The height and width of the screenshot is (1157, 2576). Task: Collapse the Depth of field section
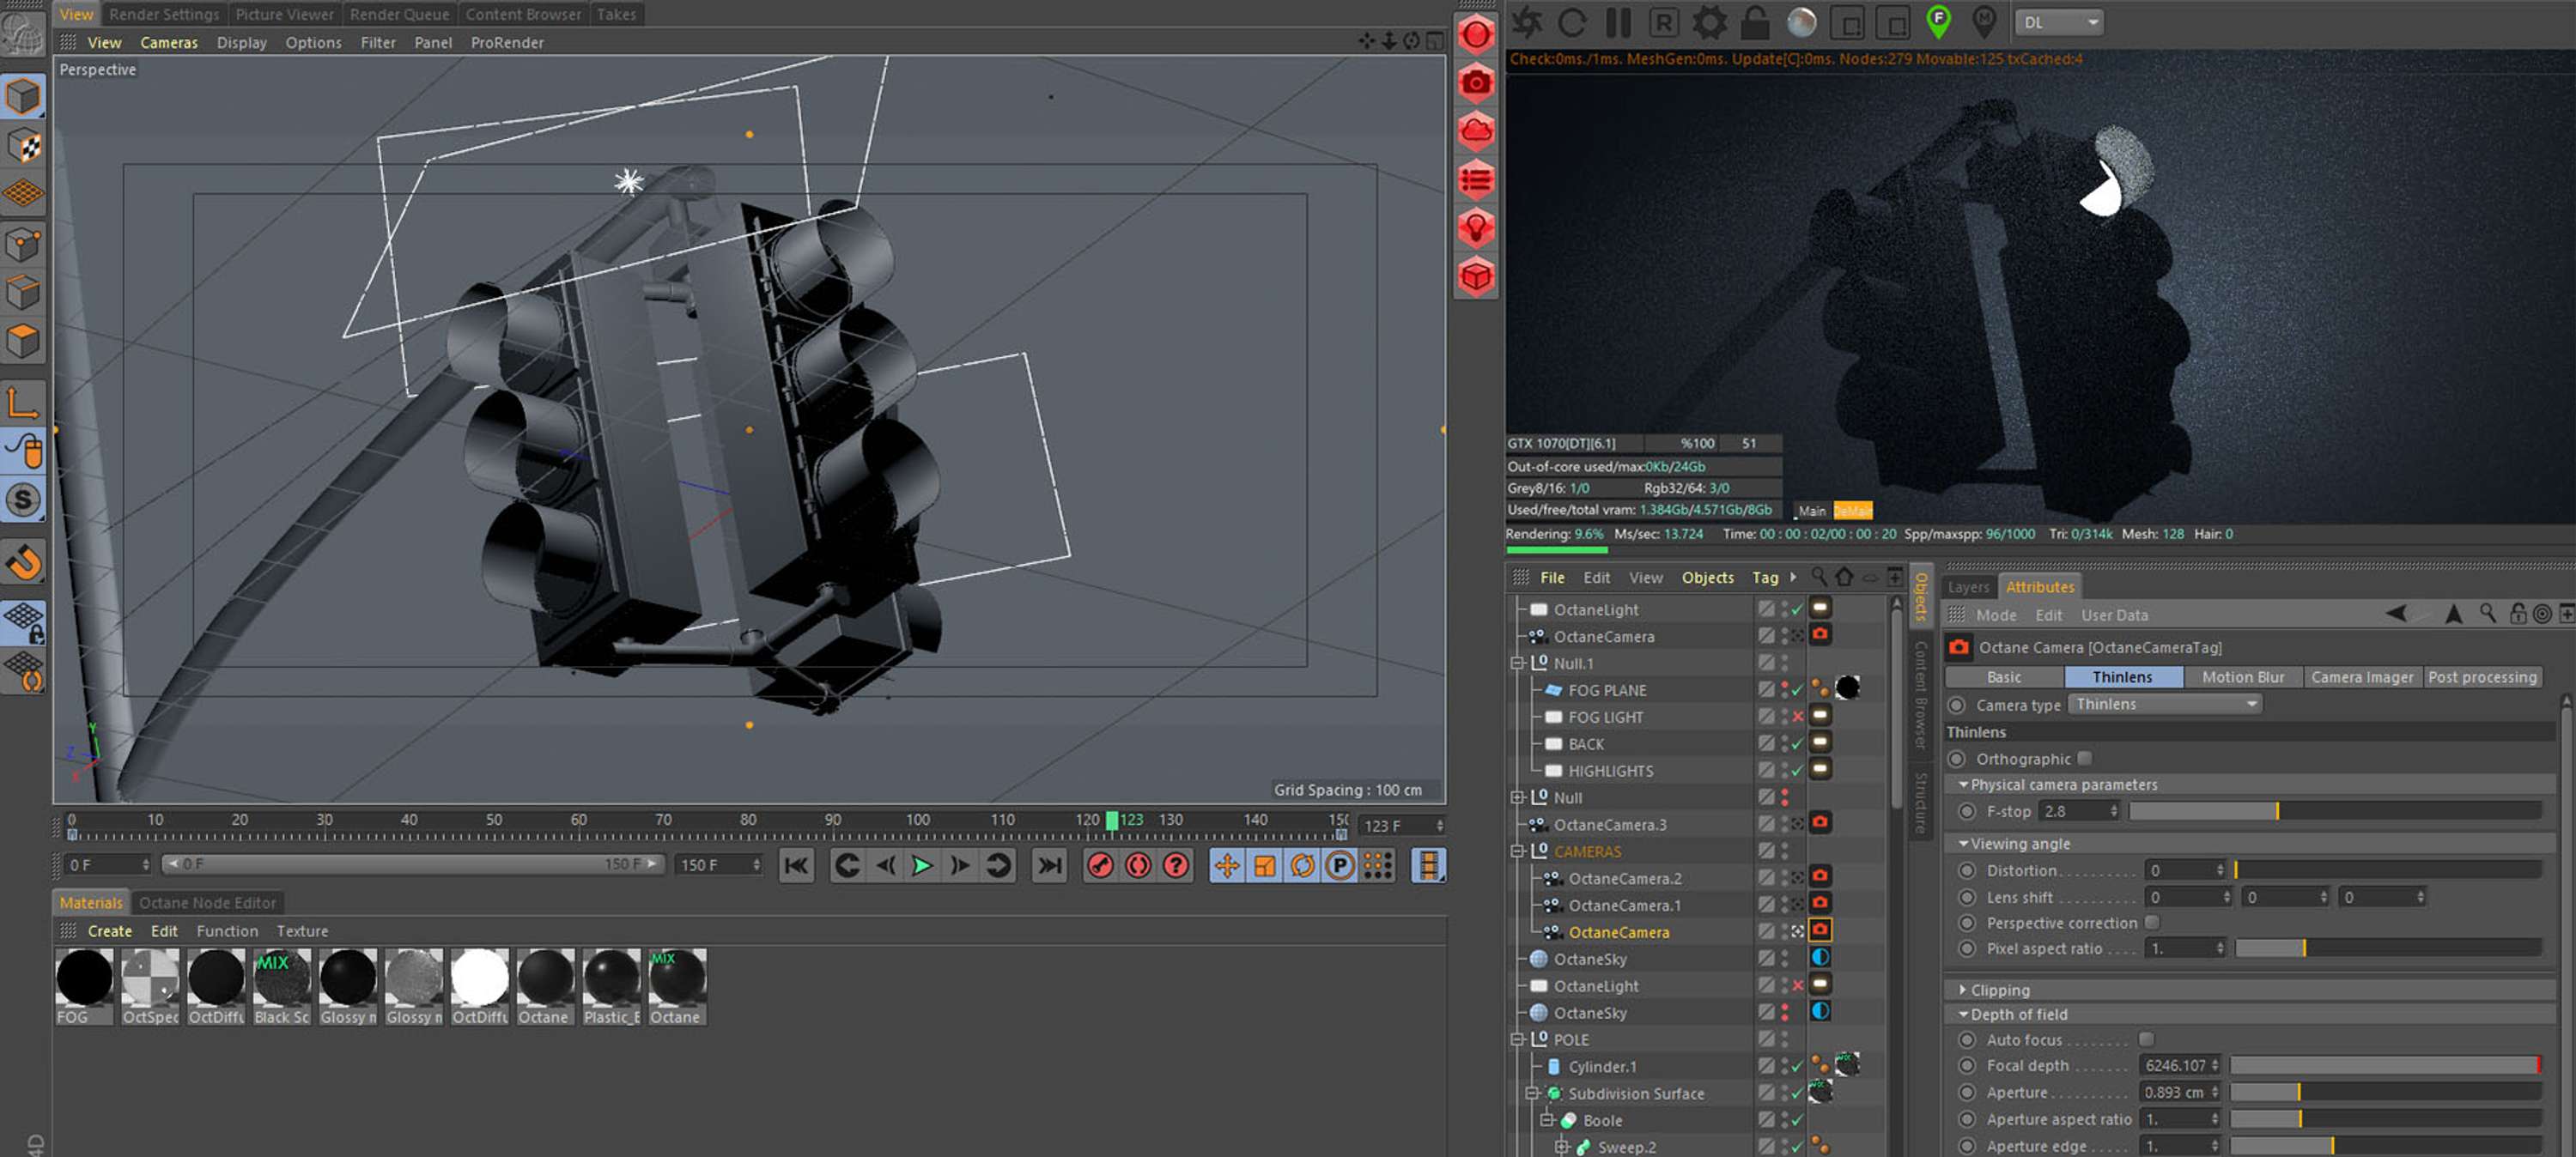[1963, 1014]
